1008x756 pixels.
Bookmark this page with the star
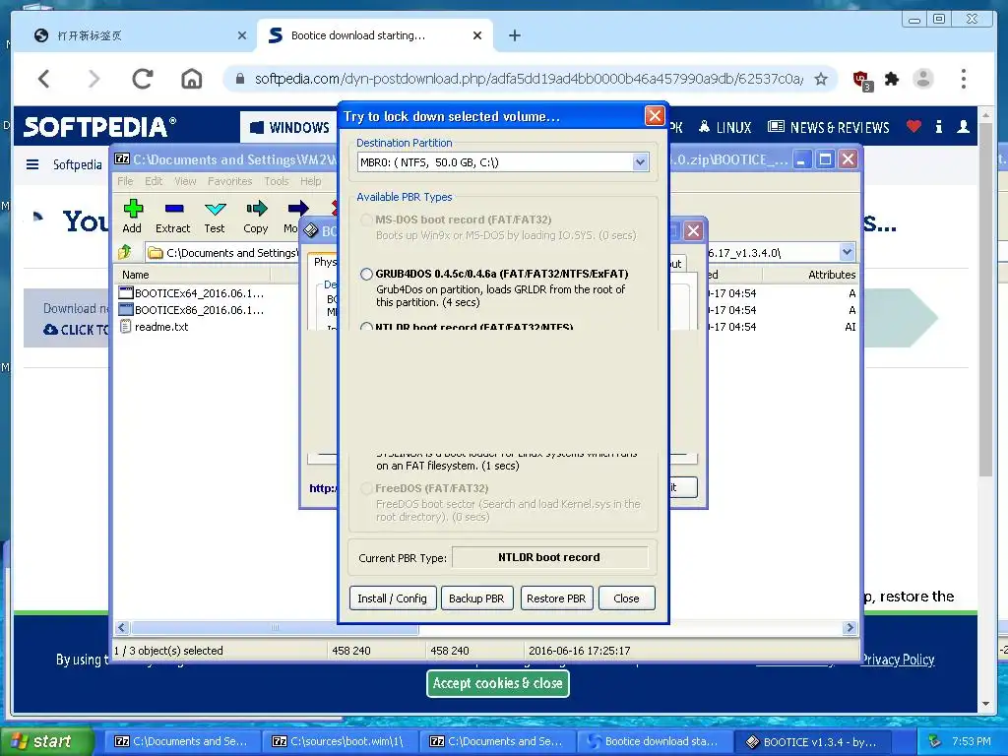click(x=821, y=79)
